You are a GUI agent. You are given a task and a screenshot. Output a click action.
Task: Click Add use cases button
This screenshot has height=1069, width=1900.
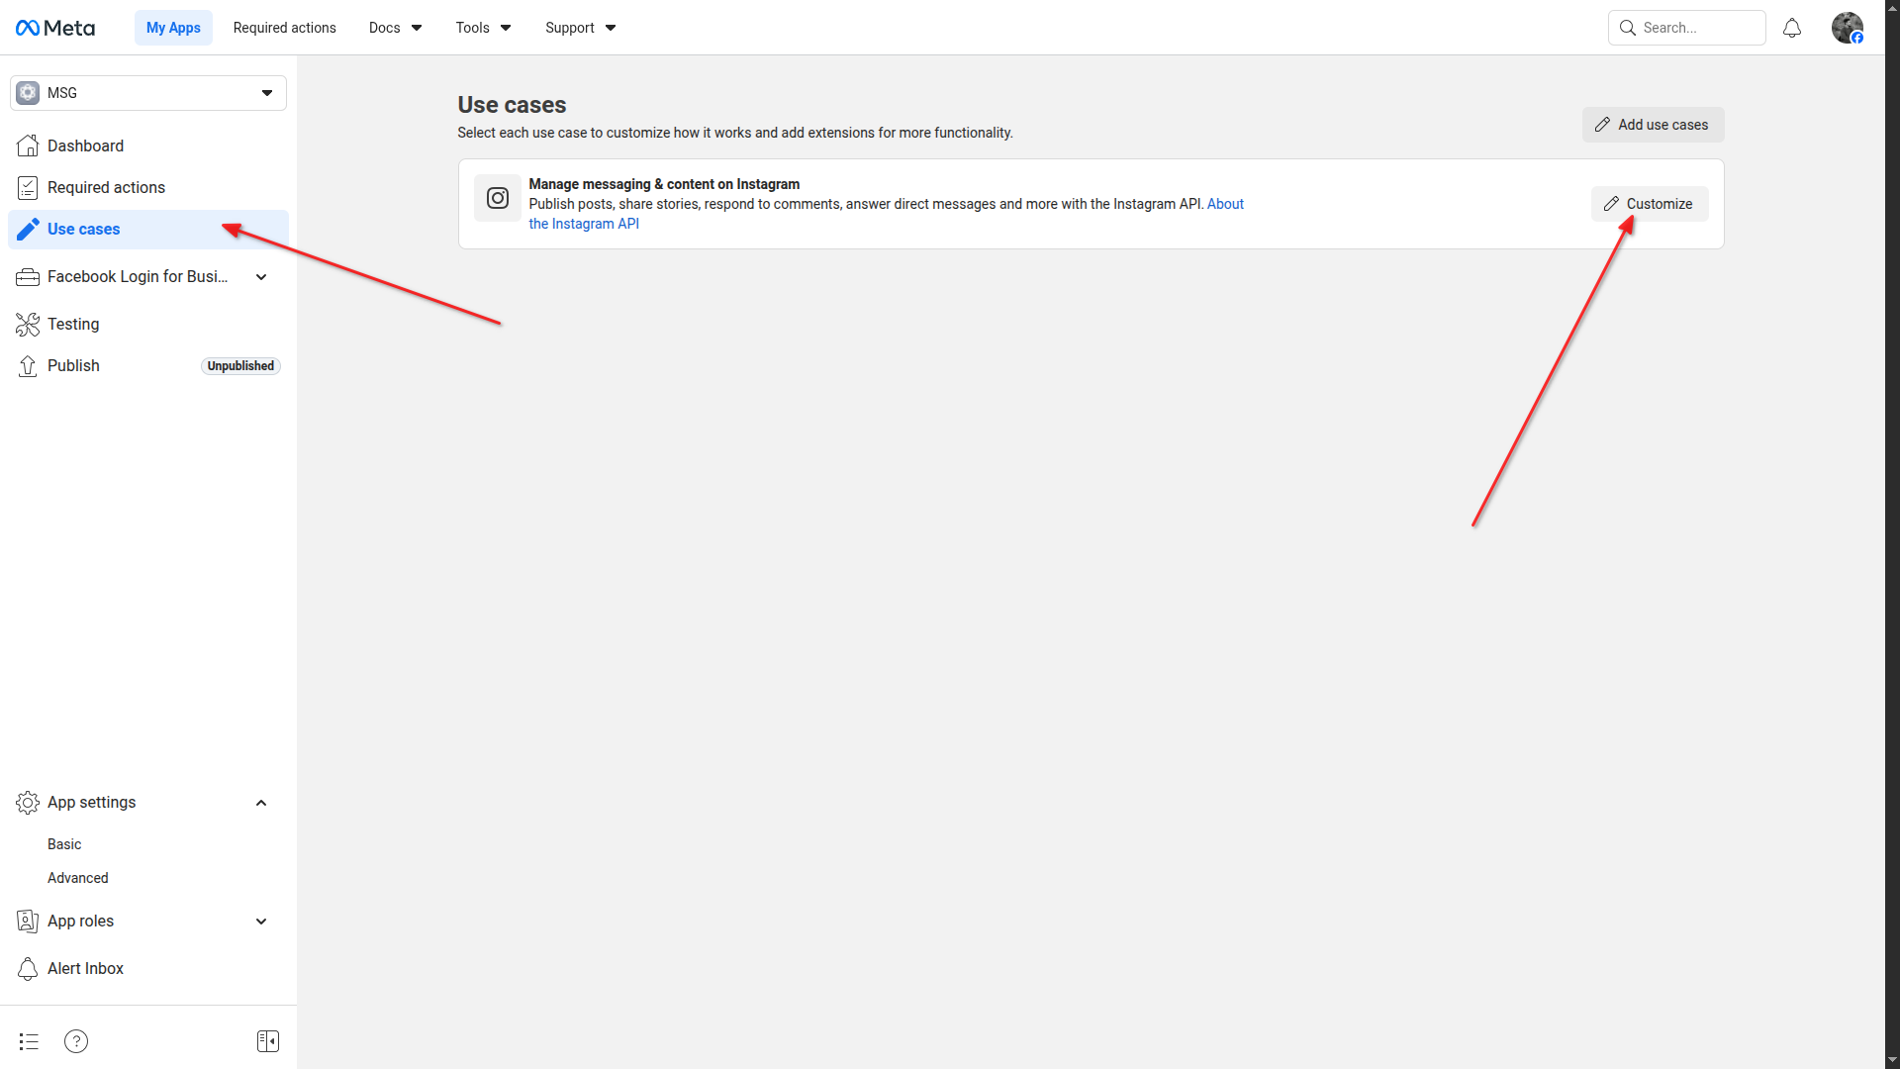coord(1653,125)
